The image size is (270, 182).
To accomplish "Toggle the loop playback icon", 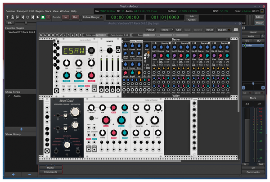I will click(x=27, y=17).
